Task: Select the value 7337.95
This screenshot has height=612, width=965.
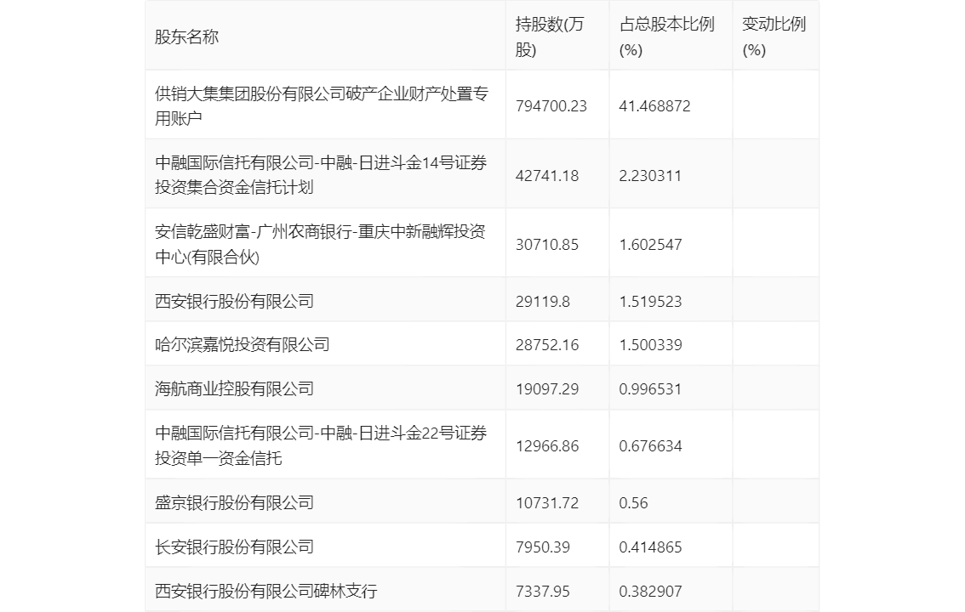Action: 543,592
